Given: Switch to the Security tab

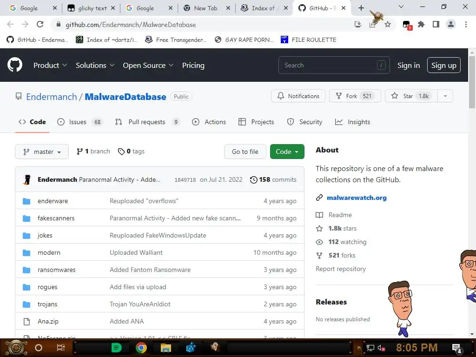Looking at the screenshot, I should (x=304, y=122).
